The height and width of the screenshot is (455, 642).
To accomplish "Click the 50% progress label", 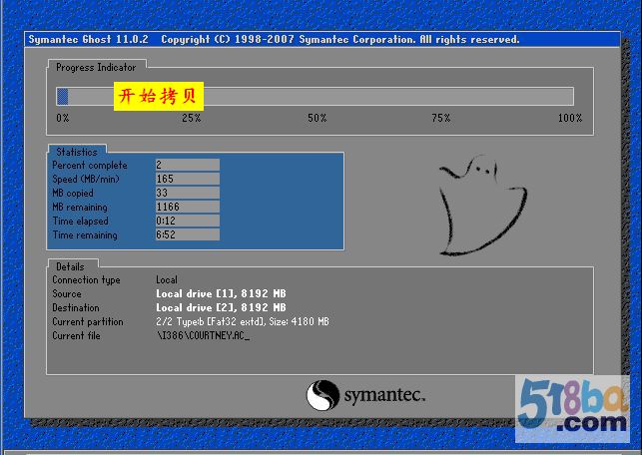I will (x=317, y=118).
